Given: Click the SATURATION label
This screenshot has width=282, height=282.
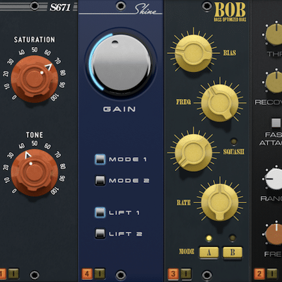Looking at the screenshot, I should pos(34,39).
